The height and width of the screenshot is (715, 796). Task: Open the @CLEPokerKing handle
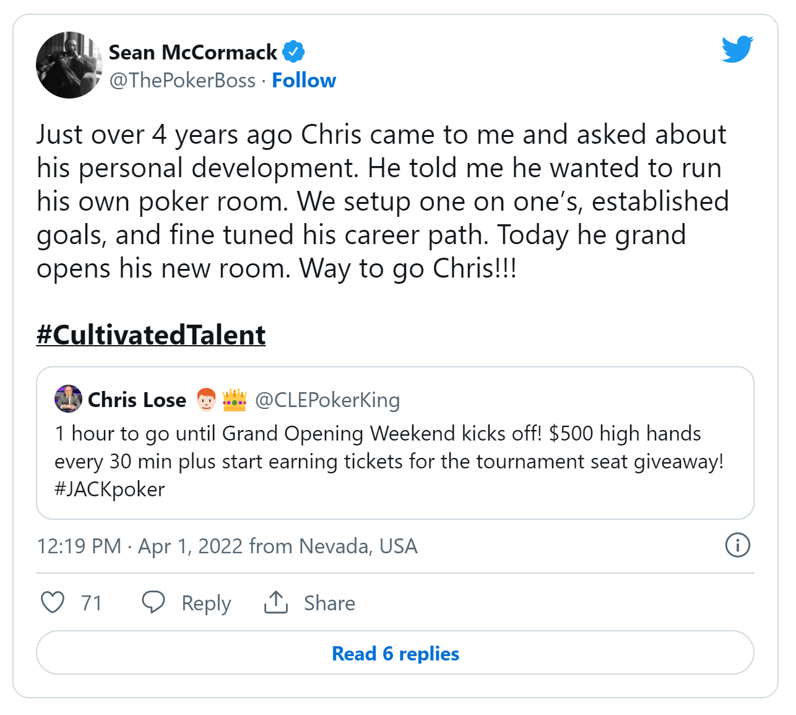pyautogui.click(x=327, y=400)
